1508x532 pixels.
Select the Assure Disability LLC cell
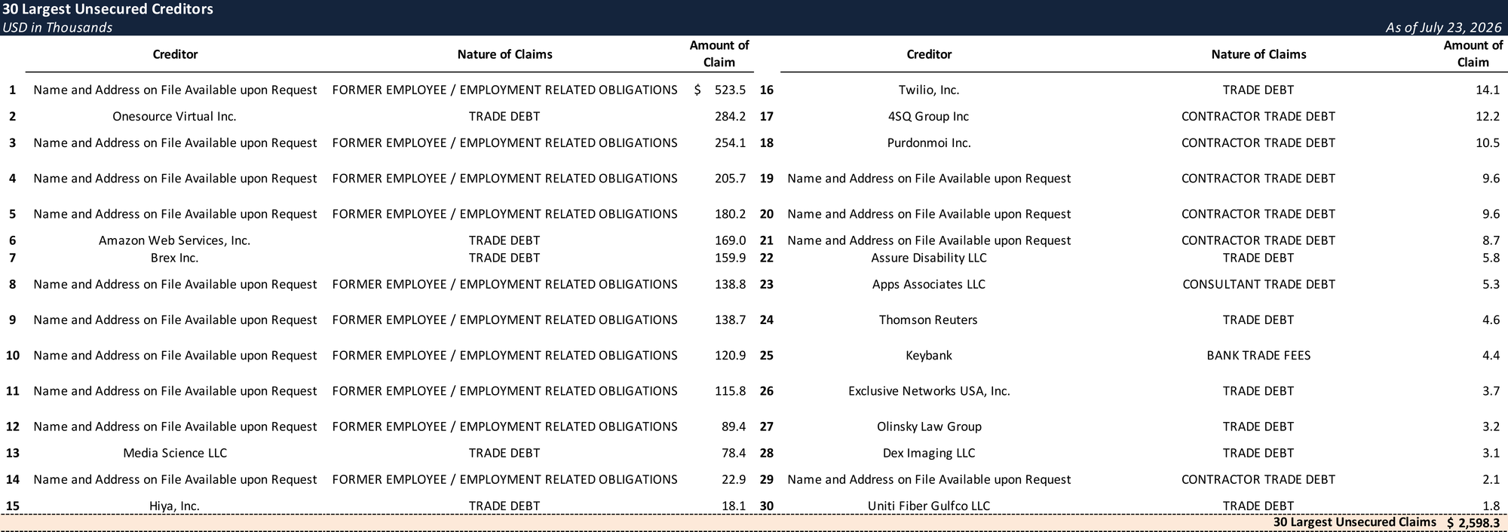(x=928, y=258)
